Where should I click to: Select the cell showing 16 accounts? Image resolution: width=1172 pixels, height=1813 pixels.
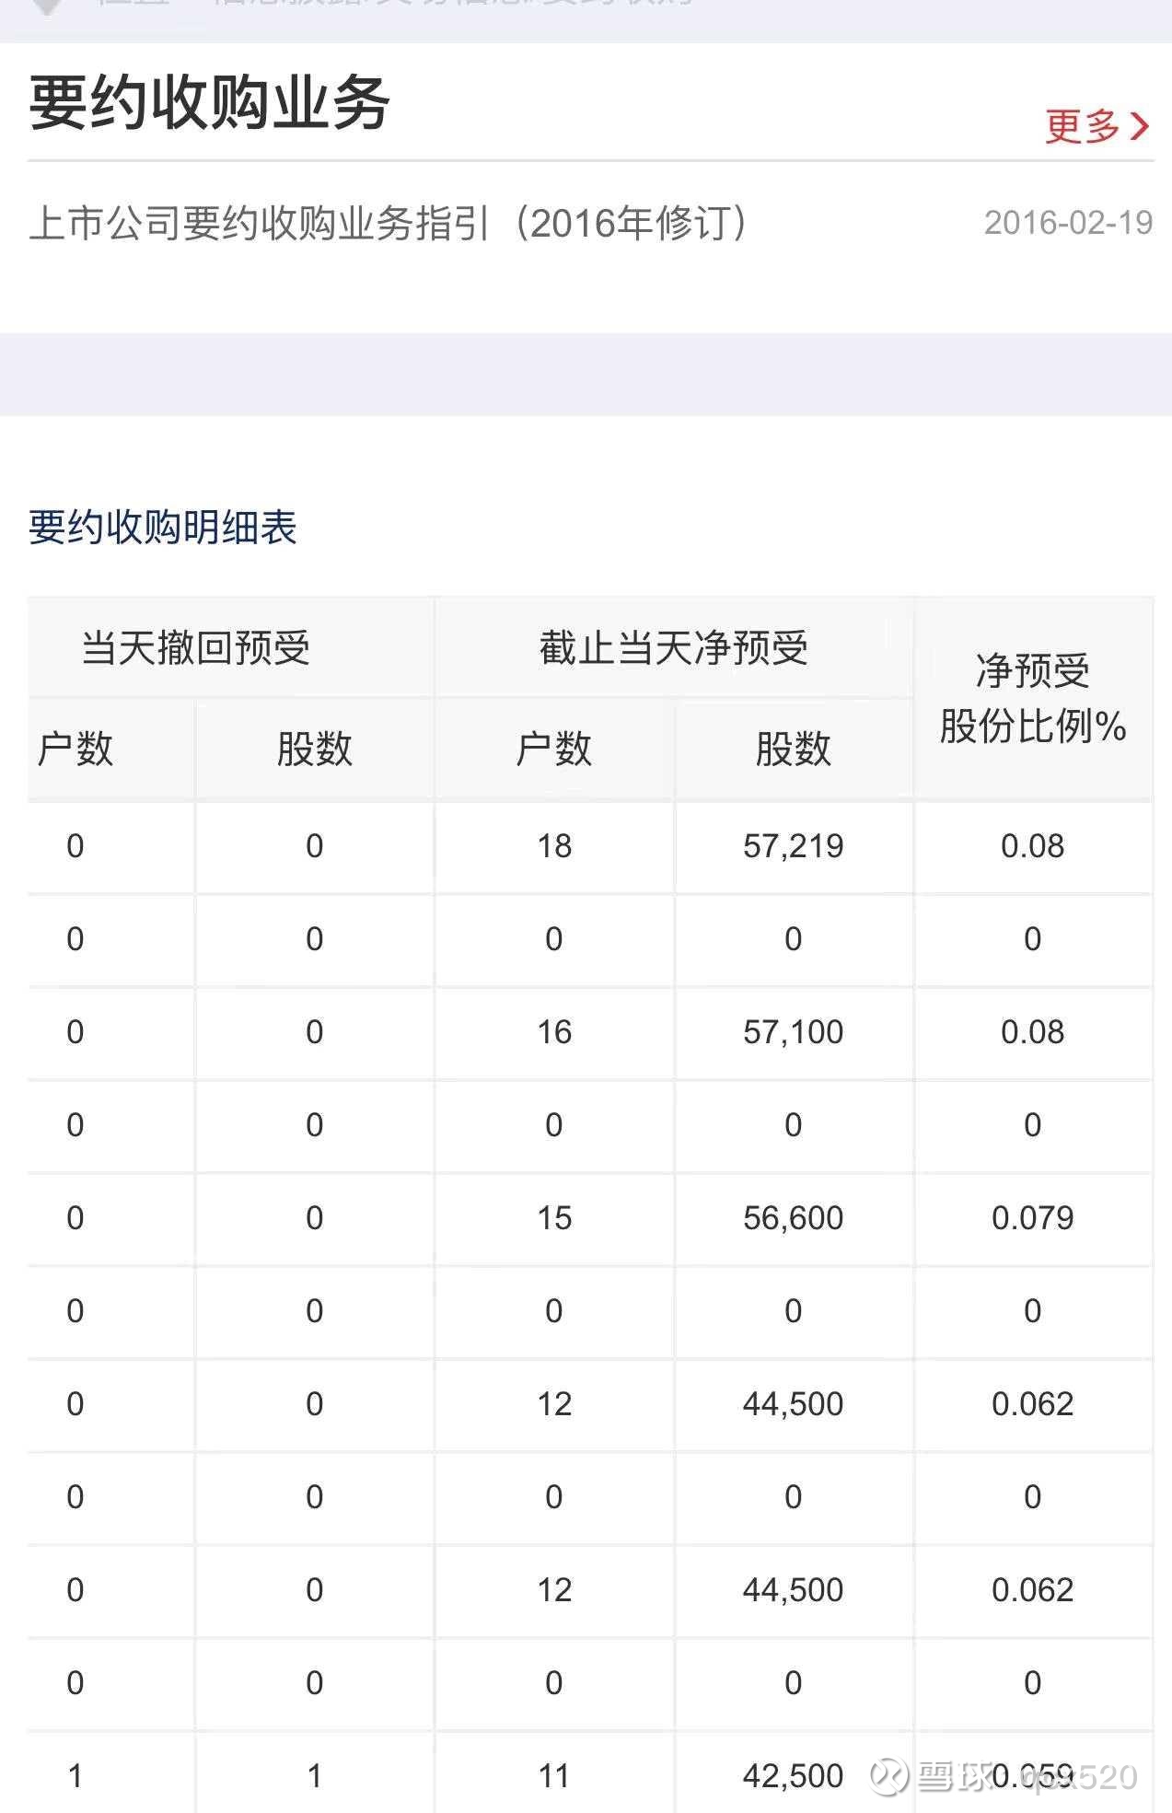tap(554, 1032)
